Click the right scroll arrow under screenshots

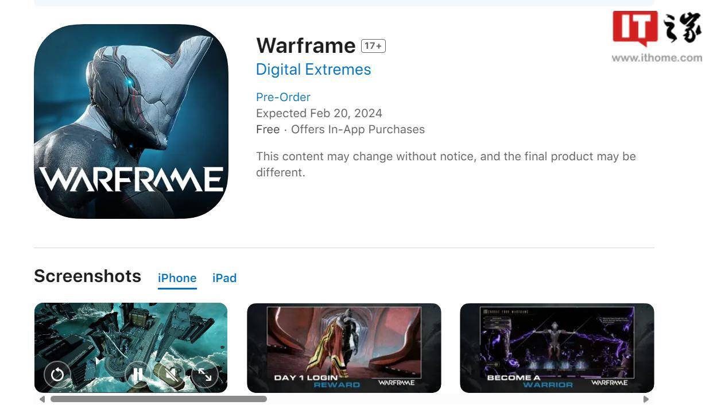point(646,399)
